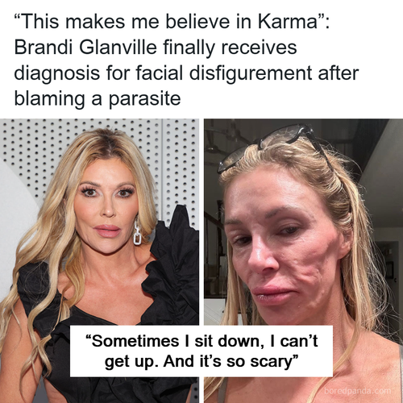
Task: Click the opening quotation mark of the headline
Action: click(x=17, y=16)
